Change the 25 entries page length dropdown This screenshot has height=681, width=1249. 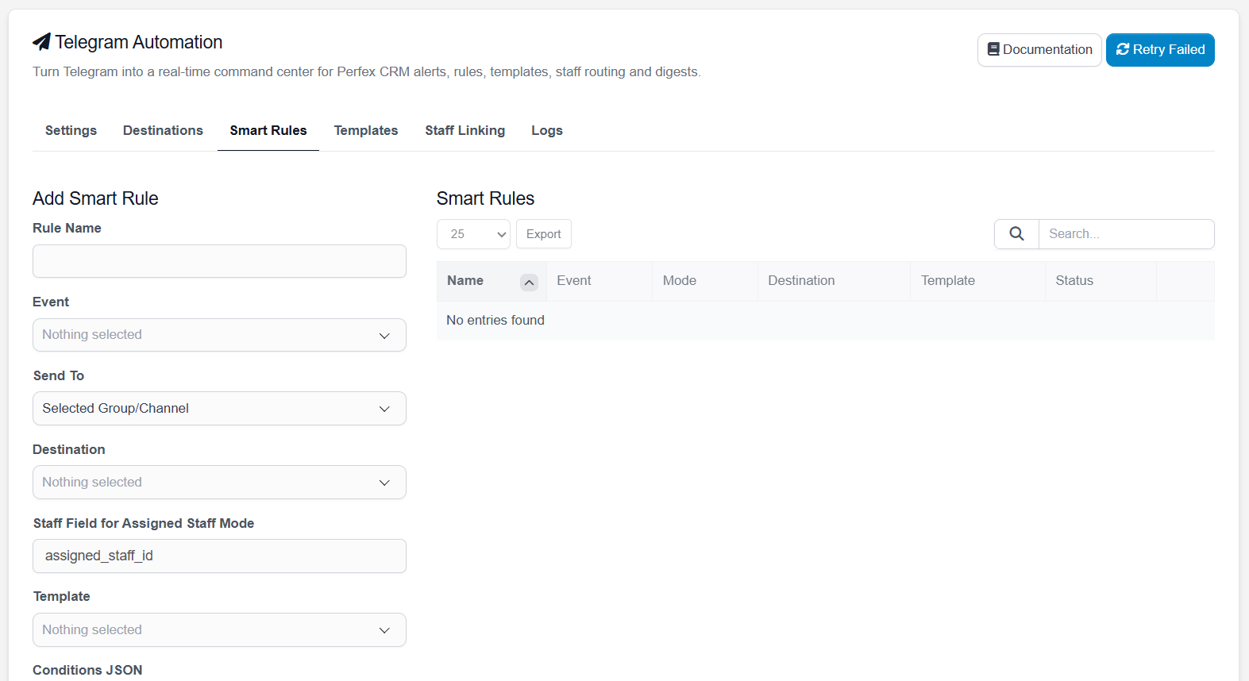473,234
